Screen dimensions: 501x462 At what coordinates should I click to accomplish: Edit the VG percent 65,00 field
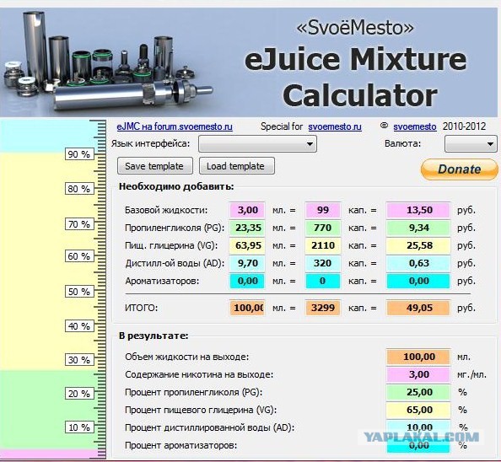click(418, 410)
